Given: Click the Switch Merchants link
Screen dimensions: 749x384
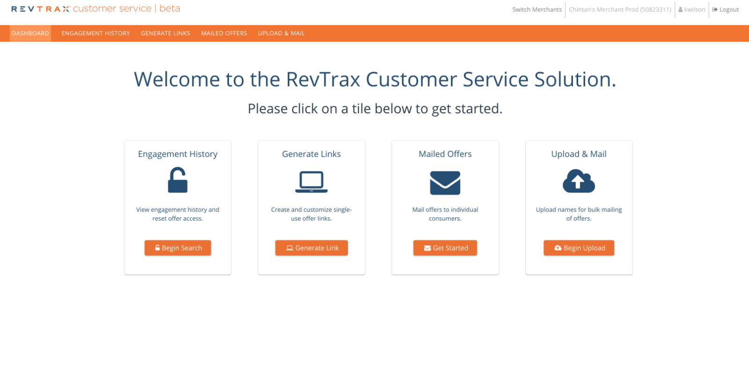Looking at the screenshot, I should click(537, 9).
